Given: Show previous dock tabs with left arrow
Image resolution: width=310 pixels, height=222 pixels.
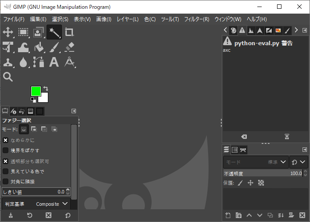Looking at the screenshot, I should tap(225, 30).
